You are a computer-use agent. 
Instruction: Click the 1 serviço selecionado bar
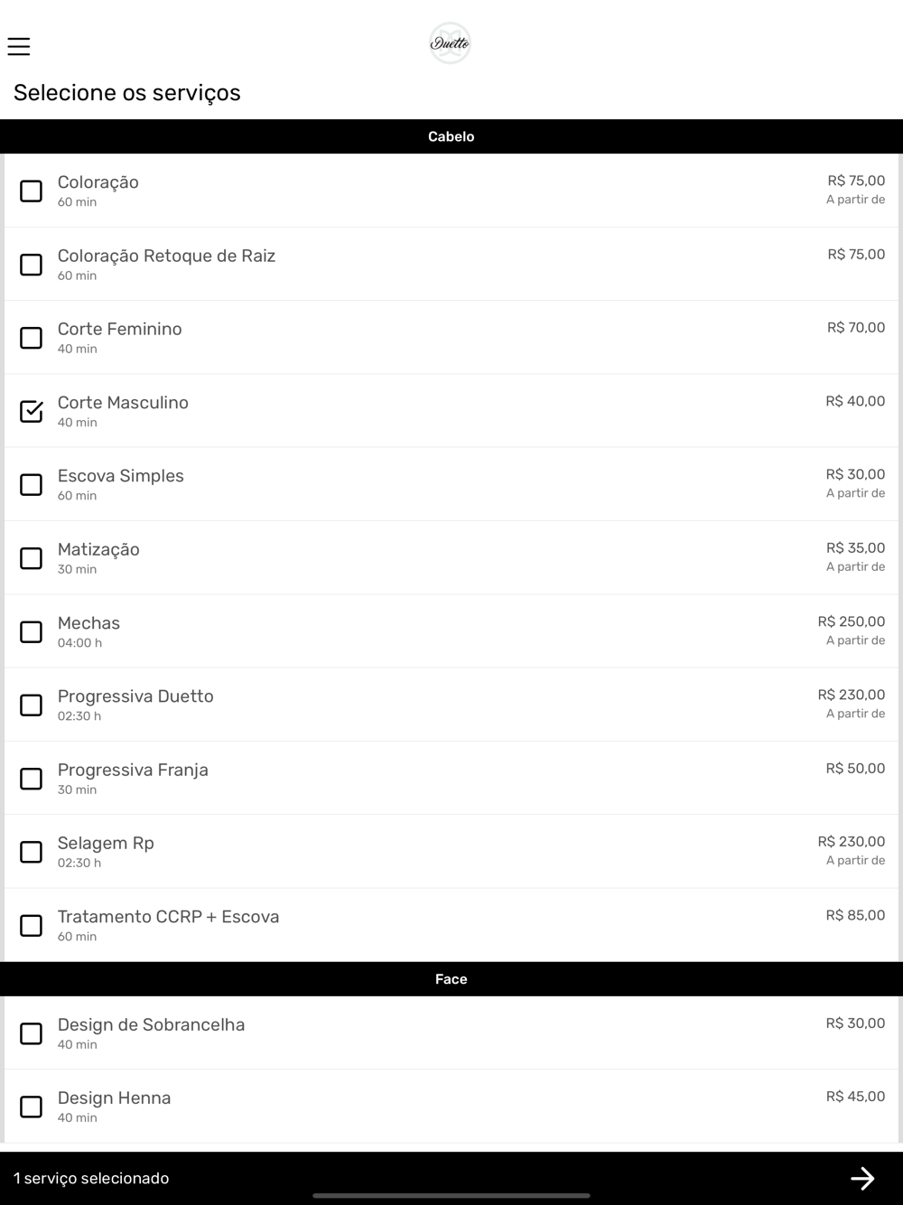click(451, 1178)
